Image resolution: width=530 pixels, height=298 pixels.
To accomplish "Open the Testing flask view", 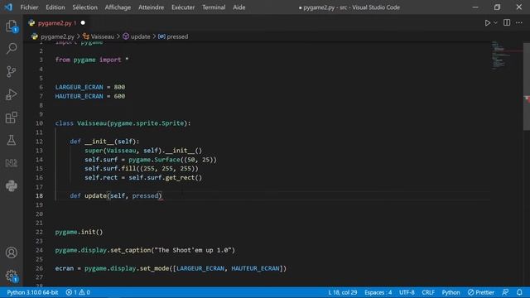I will [x=11, y=140].
